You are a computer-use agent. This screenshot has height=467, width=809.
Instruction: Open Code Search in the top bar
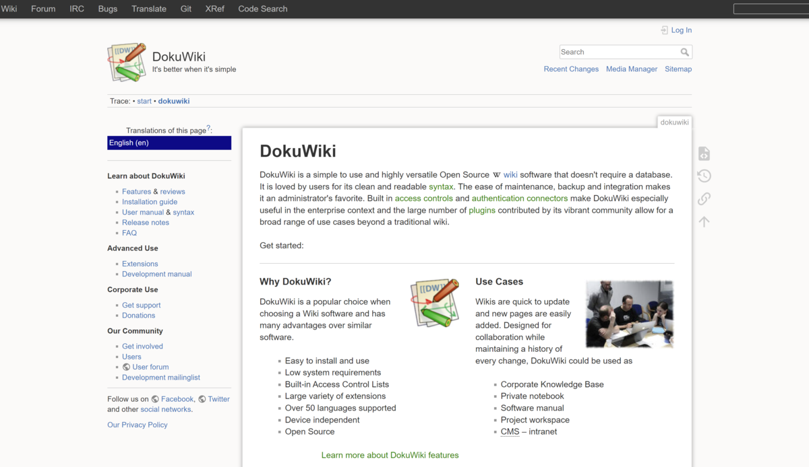tap(263, 9)
